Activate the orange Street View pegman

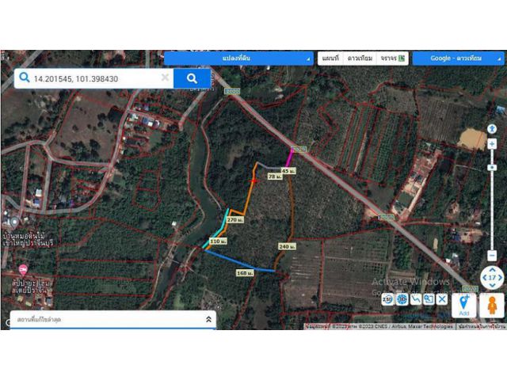tap(492, 306)
